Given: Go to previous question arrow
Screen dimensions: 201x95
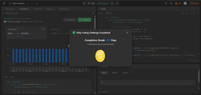Looking at the screenshot, I should click(x=28, y=3).
